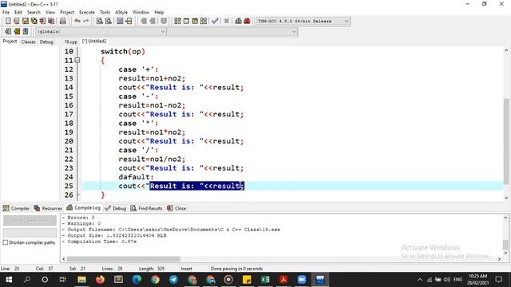Click the Compile icon with four squares
The height and width of the screenshot is (287, 511).
click(x=177, y=22)
